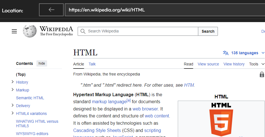Open the View history tab
This screenshot has height=137, width=265.
click(x=234, y=64)
